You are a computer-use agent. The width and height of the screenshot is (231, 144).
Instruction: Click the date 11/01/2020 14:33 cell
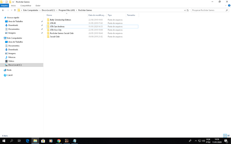[x=95, y=27]
